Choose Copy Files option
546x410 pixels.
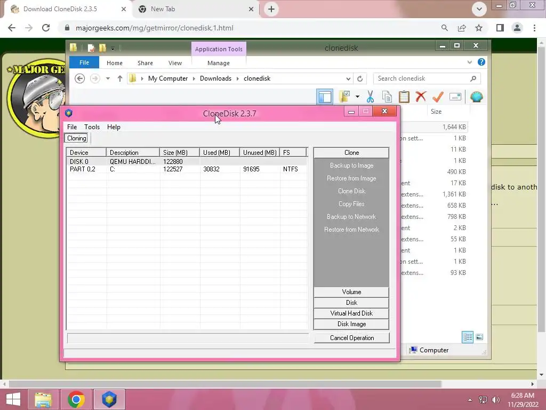click(351, 204)
